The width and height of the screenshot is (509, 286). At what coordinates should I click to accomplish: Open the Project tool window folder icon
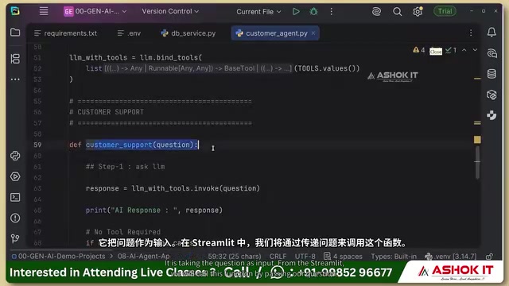pos(15,33)
